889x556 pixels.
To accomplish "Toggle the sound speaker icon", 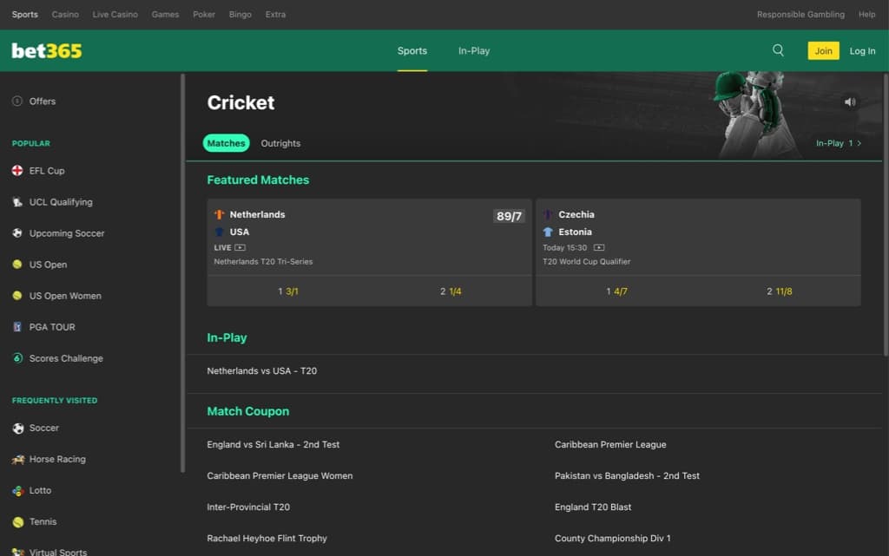I will 849,102.
